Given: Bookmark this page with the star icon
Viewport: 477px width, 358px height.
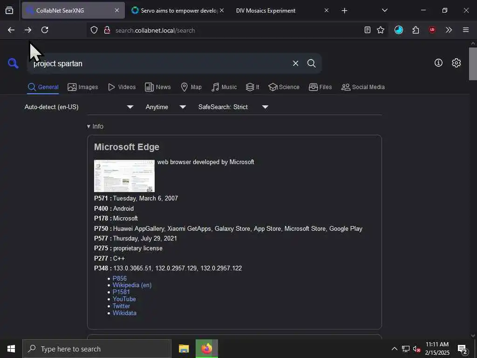Looking at the screenshot, I should 381,30.
